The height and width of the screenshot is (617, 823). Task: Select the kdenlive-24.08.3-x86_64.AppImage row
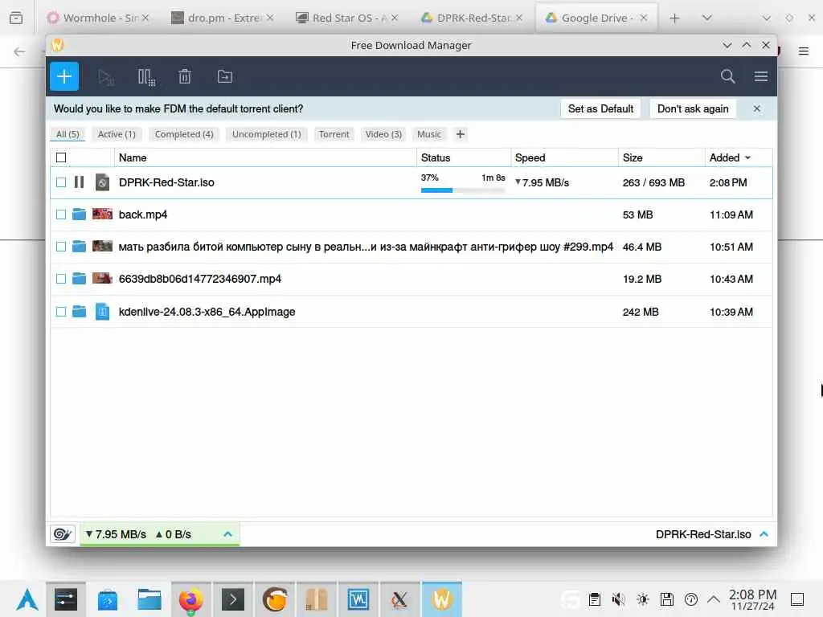[411, 312]
